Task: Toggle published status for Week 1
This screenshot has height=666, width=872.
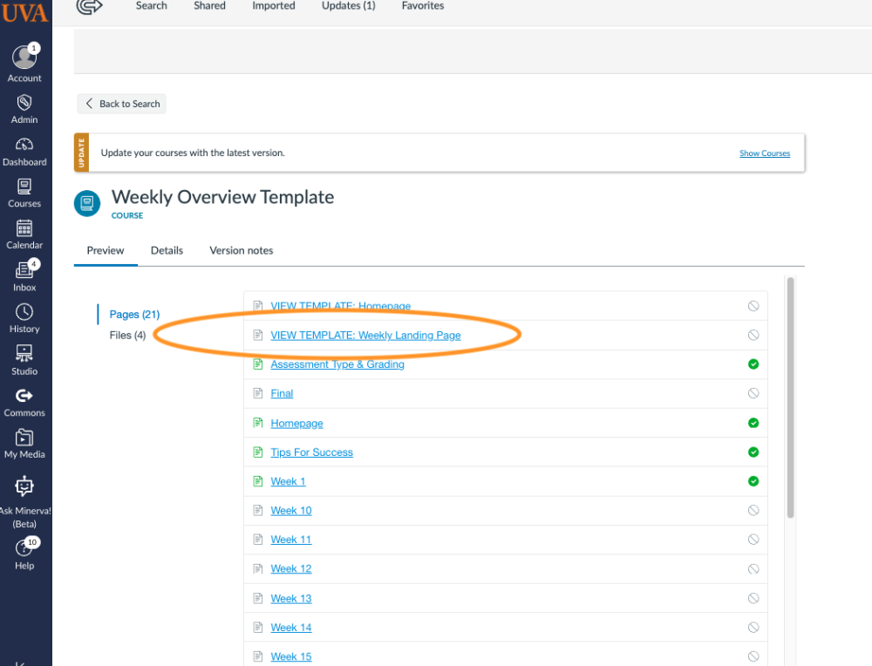Action: [753, 481]
